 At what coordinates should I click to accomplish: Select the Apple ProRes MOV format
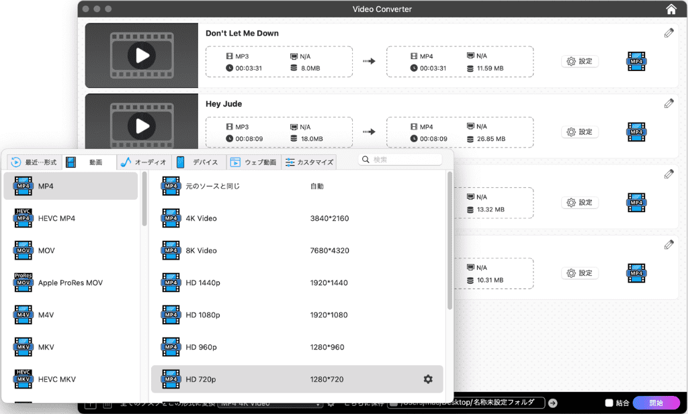tap(70, 282)
